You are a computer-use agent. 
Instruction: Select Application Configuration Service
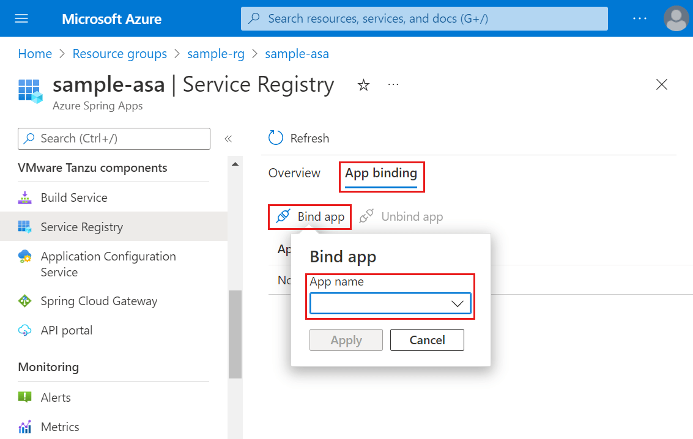(x=108, y=264)
